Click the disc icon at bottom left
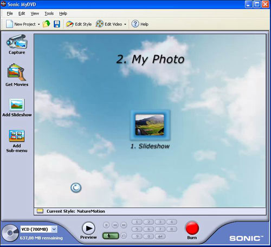This screenshot has height=247, width=271. point(10,233)
